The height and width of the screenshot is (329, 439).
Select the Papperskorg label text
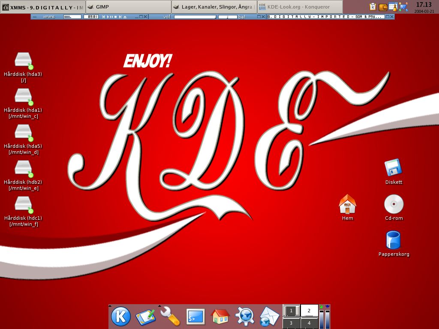pos(394,254)
